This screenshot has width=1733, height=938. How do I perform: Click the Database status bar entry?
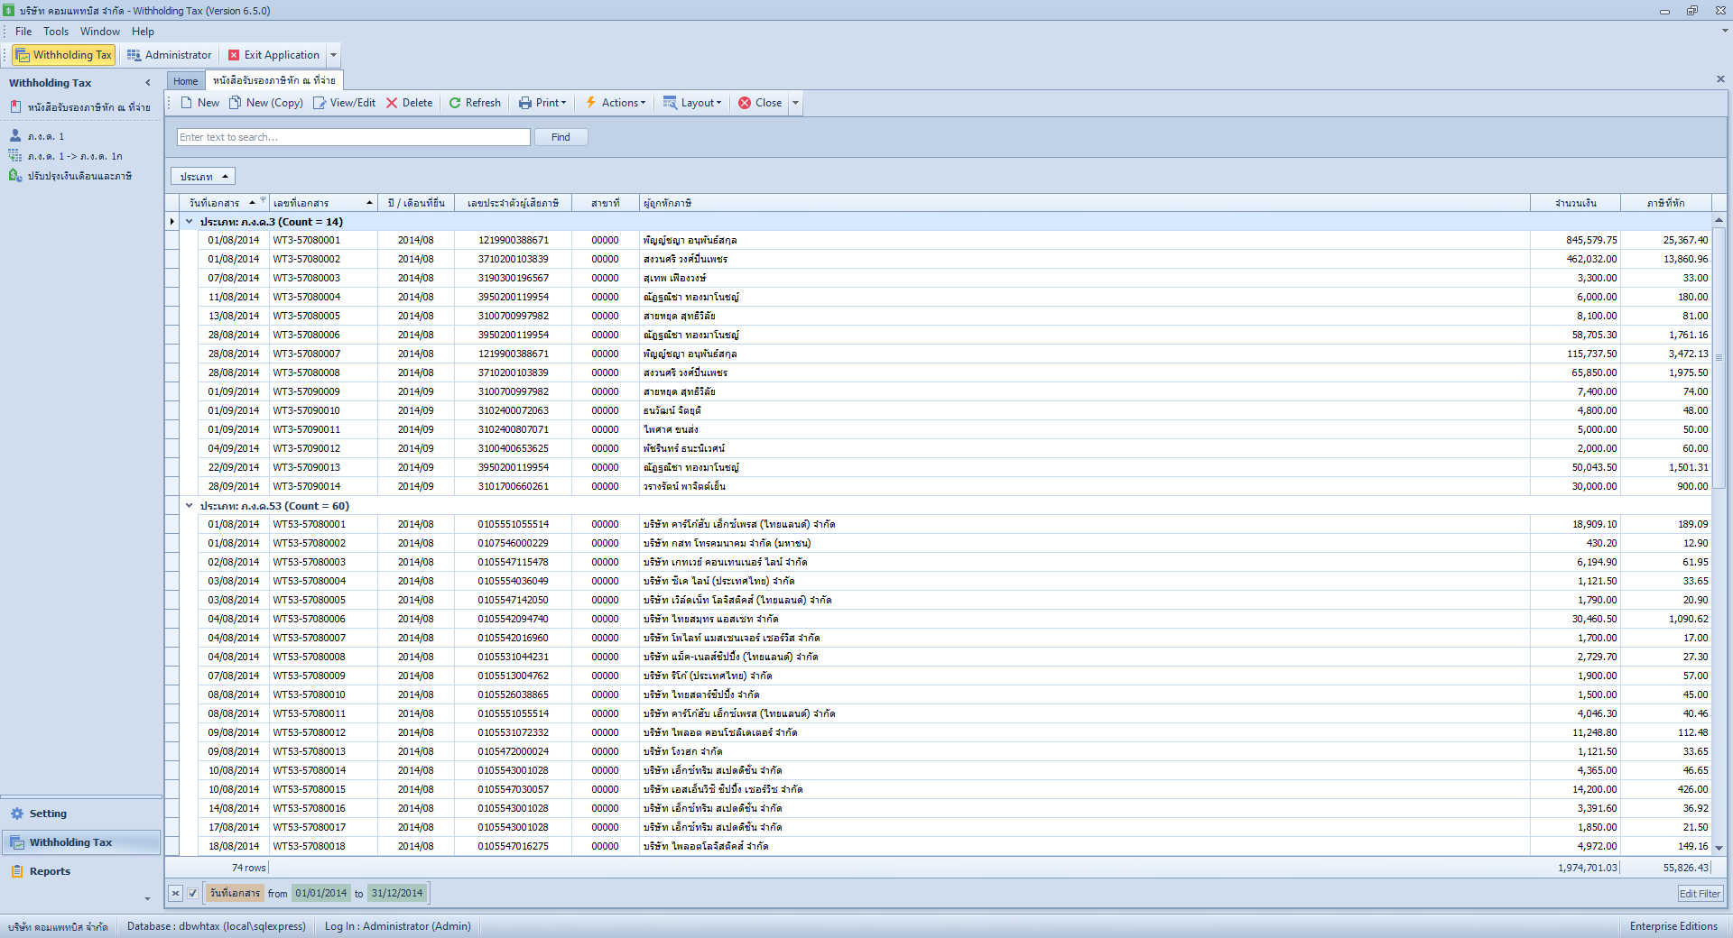click(x=217, y=926)
